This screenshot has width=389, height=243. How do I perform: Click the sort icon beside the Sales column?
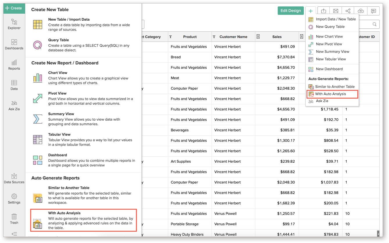coord(258,36)
